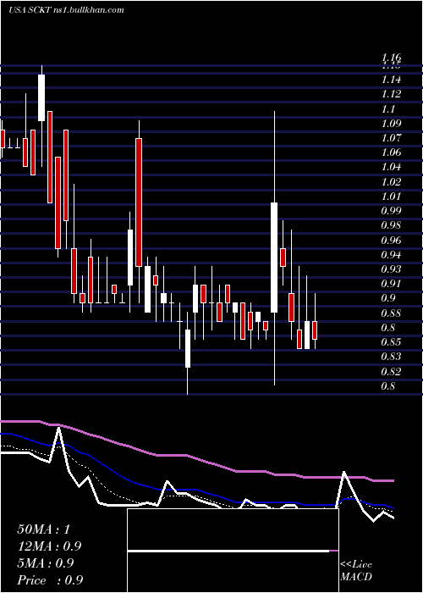Click the <<Live label
The width and height of the screenshot is (423, 593).
click(x=356, y=565)
